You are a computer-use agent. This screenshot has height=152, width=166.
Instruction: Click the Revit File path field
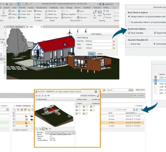pyautogui.click(x=99, y=41)
